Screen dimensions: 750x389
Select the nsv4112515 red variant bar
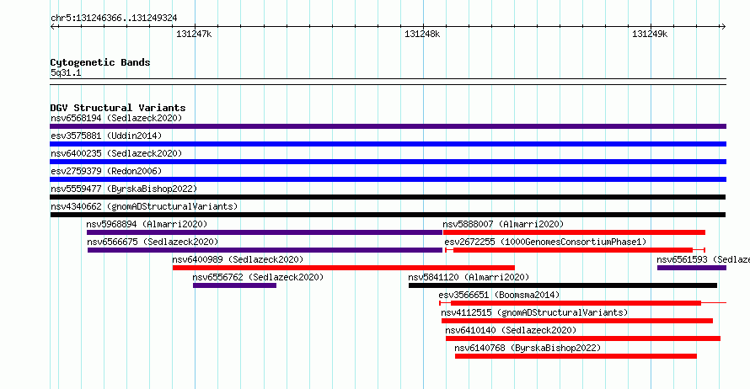pos(577,321)
